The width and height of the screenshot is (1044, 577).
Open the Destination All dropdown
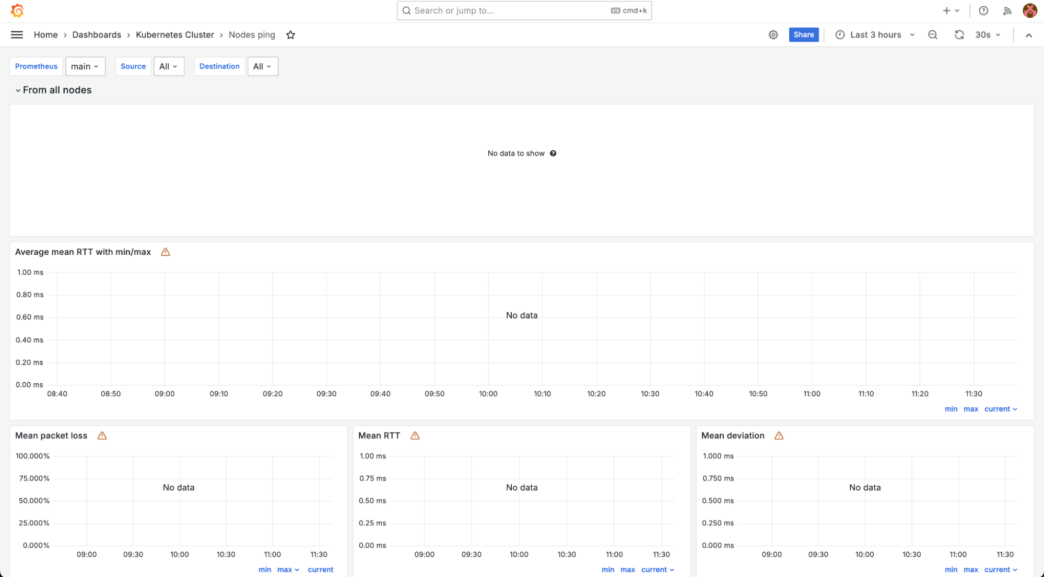(x=262, y=66)
